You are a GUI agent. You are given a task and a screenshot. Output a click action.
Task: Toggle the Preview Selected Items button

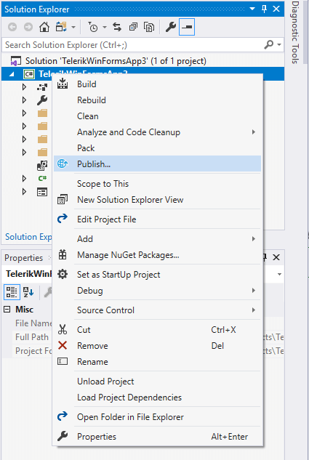(x=187, y=27)
